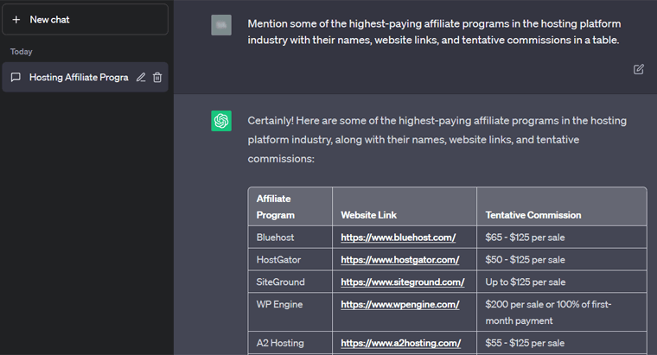The image size is (657, 355).
Task: Click the Certainly! response paragraph
Action: tap(437, 140)
